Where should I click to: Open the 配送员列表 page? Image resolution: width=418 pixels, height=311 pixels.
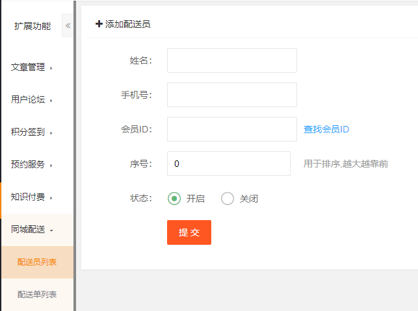[37, 262]
